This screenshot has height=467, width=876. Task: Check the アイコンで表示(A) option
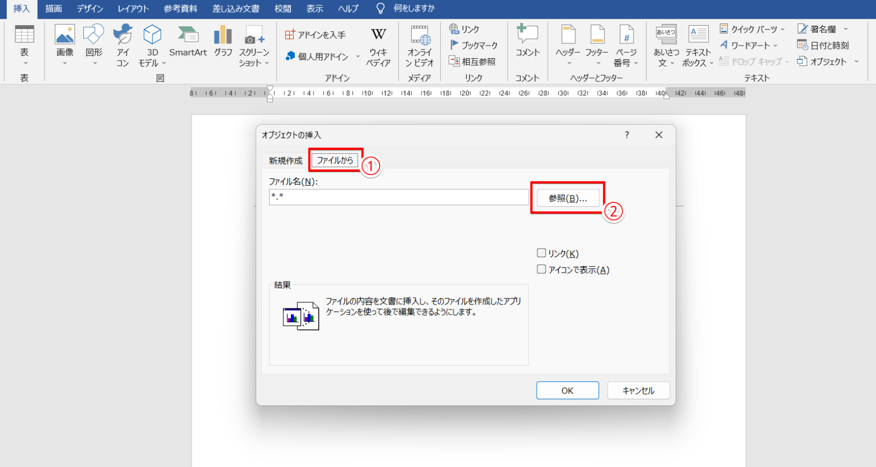coord(542,269)
